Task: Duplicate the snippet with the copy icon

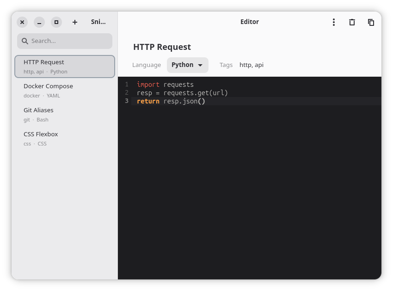Action: 371,22
